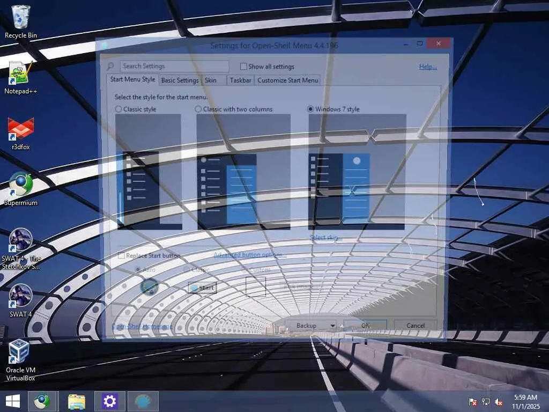Screen dimensions: 549x412
Task: Open the network tray icon
Action: coord(486,401)
